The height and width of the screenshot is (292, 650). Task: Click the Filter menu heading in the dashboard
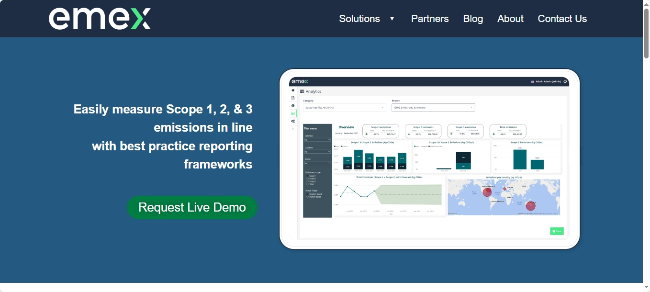pyautogui.click(x=310, y=128)
